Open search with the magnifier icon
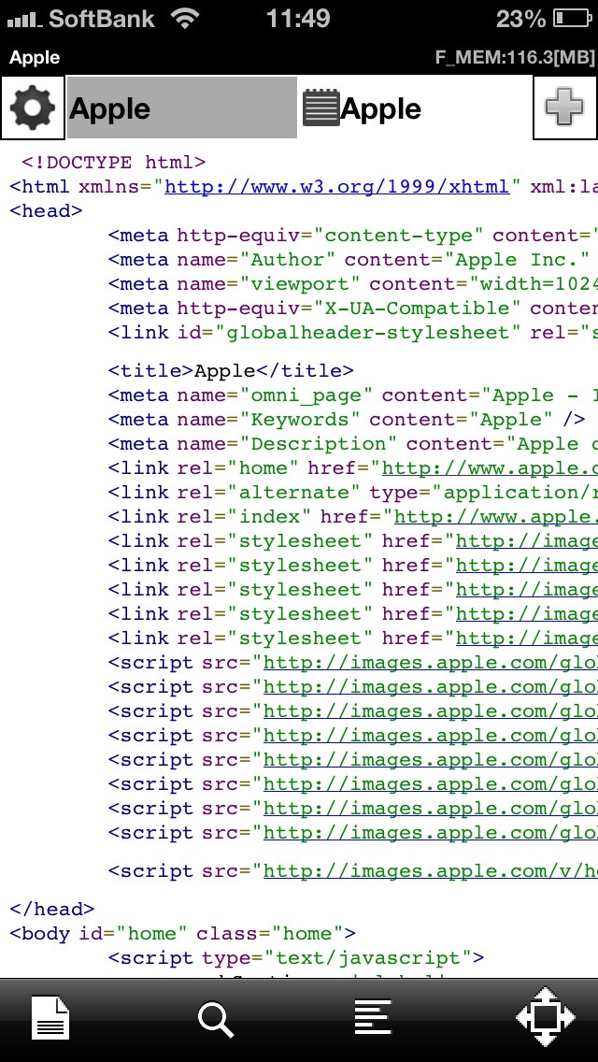 click(216, 1019)
